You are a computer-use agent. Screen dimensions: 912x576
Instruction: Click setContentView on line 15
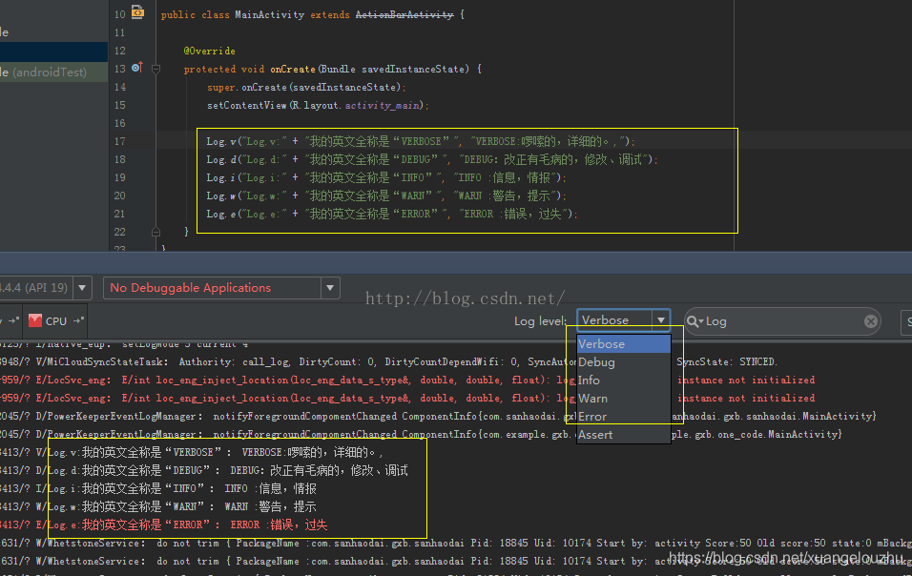(x=247, y=105)
